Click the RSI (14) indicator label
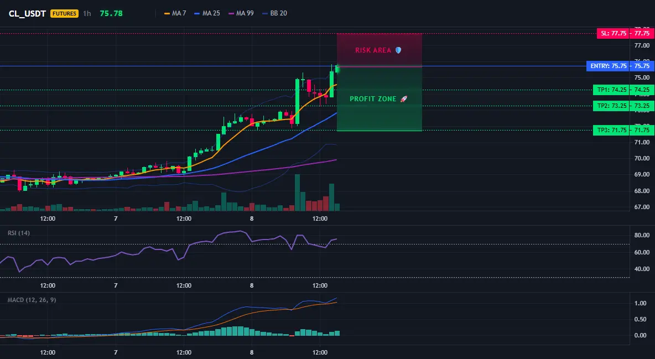The height and width of the screenshot is (359, 655). coord(19,233)
